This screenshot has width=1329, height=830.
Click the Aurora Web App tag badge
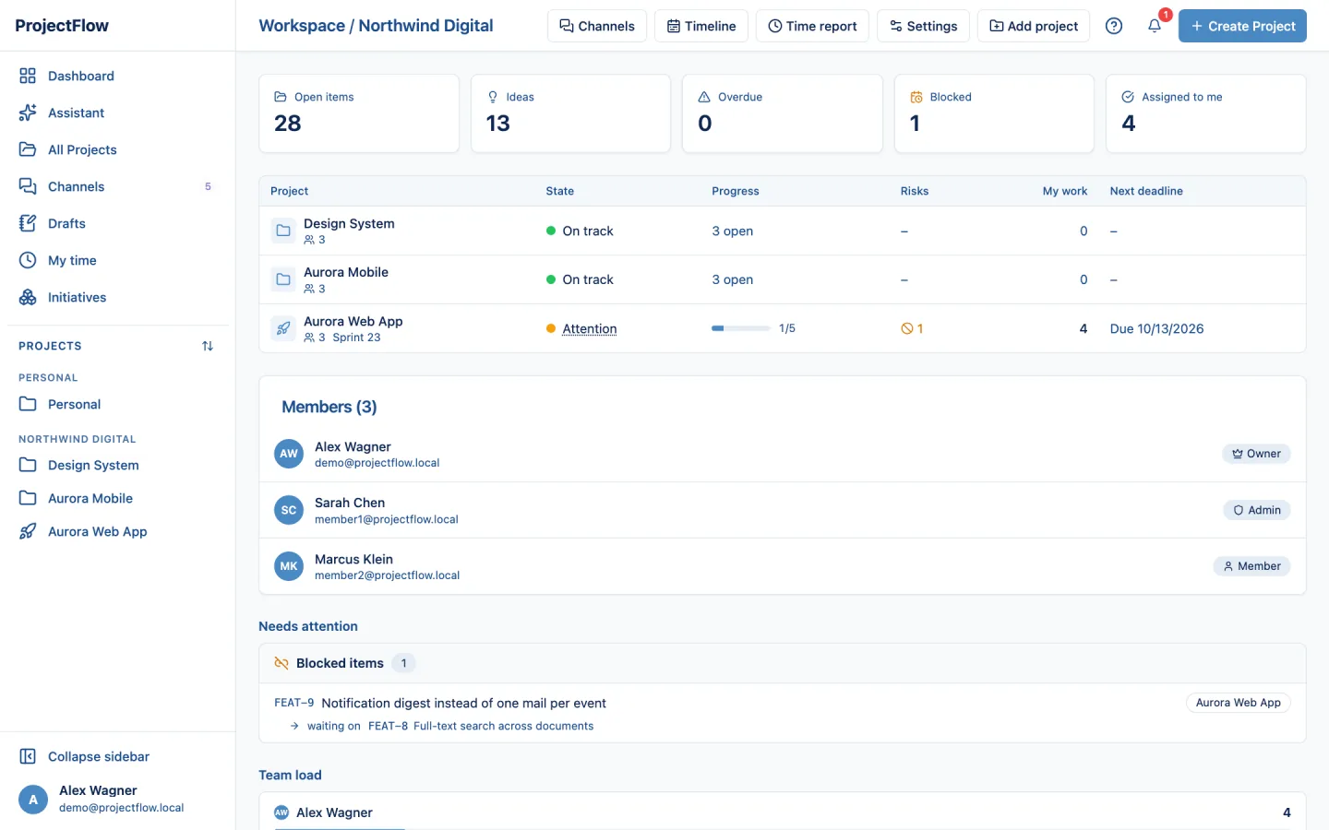[x=1238, y=703]
